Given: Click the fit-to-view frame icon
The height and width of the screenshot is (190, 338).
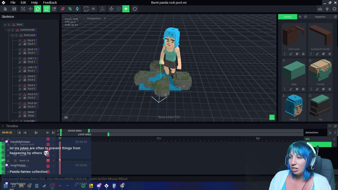Looking at the screenshot, I should click(x=23, y=9).
